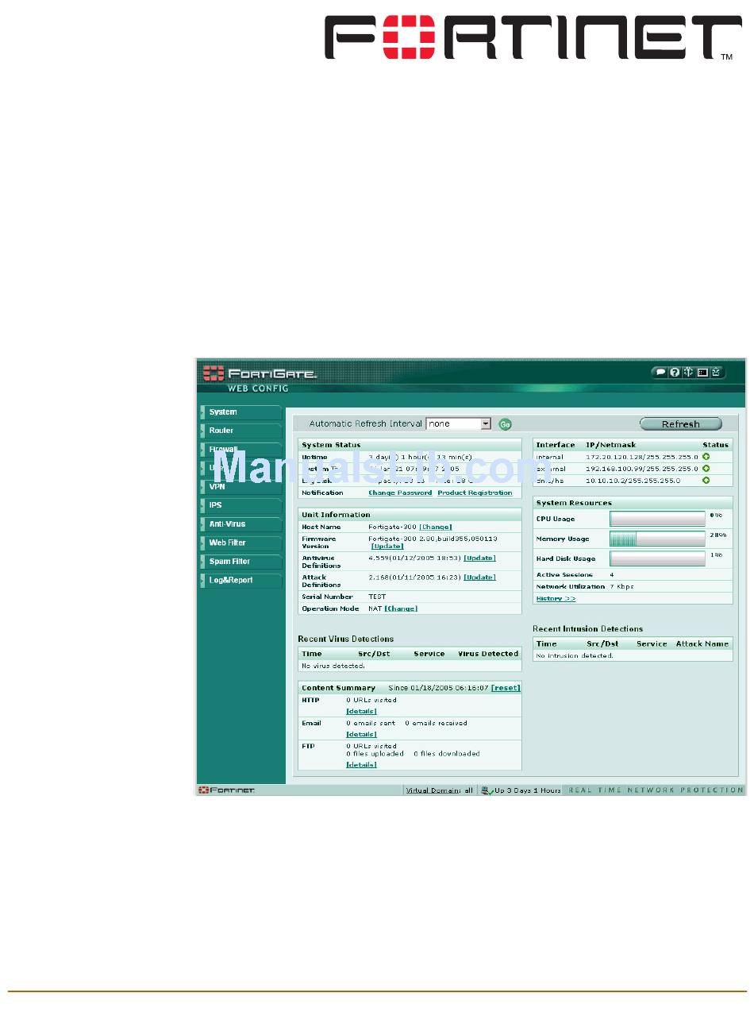
Task: Open details link under FTP
Action: click(x=361, y=765)
